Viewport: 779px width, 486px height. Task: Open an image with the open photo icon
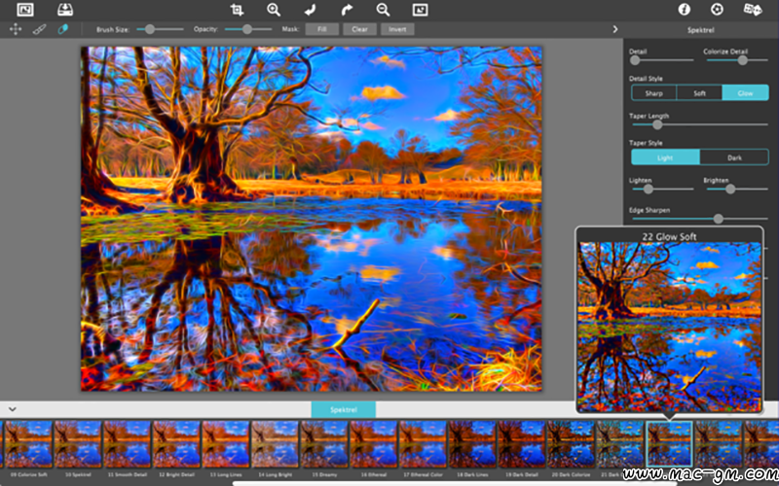click(25, 10)
